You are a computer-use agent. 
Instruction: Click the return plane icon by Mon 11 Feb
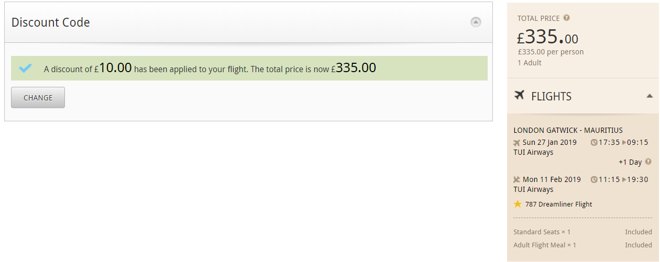click(x=517, y=179)
